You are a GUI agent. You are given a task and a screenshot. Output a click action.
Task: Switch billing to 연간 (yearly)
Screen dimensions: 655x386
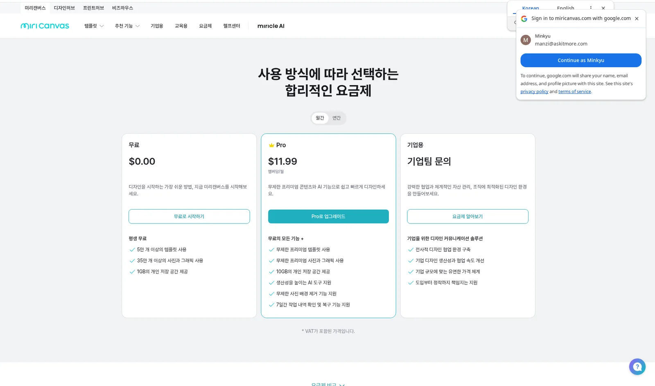coord(337,118)
